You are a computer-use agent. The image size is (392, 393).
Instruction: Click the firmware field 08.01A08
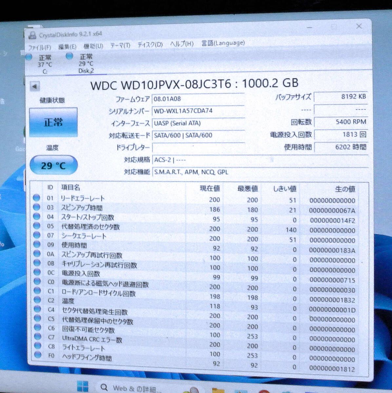tap(198, 99)
